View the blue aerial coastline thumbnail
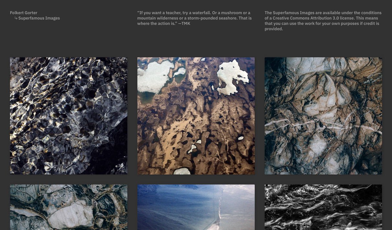This screenshot has width=392, height=230. click(196, 207)
